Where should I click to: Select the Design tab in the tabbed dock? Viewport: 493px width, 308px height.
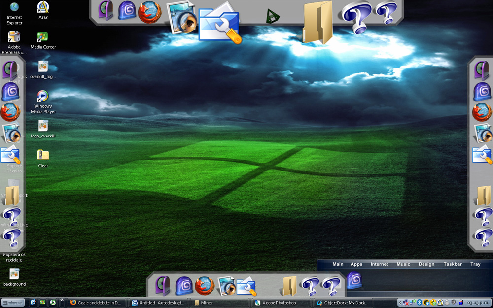(426, 264)
